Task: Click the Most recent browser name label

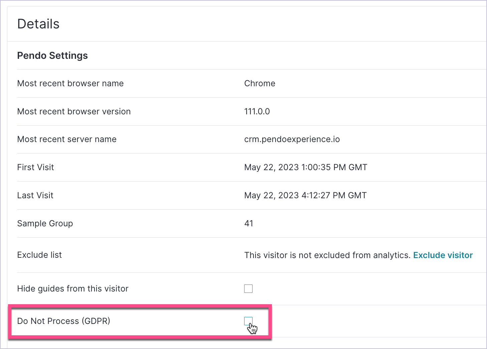Action: [70, 83]
